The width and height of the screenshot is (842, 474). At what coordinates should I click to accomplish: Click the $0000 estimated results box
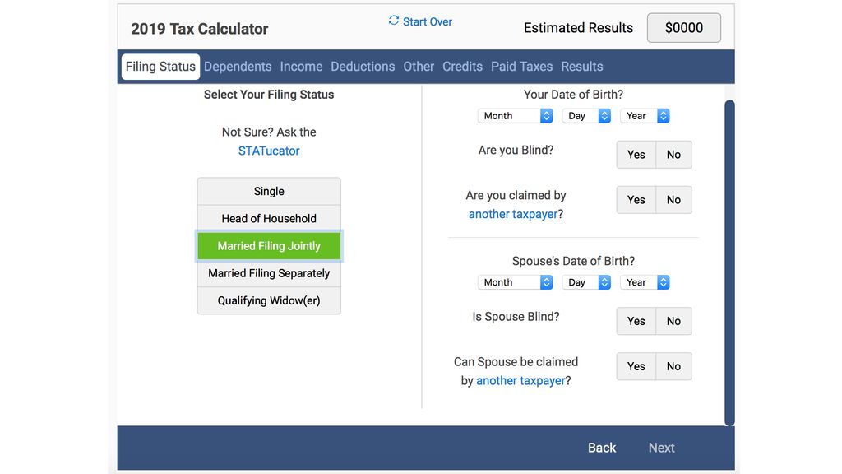[x=683, y=28]
